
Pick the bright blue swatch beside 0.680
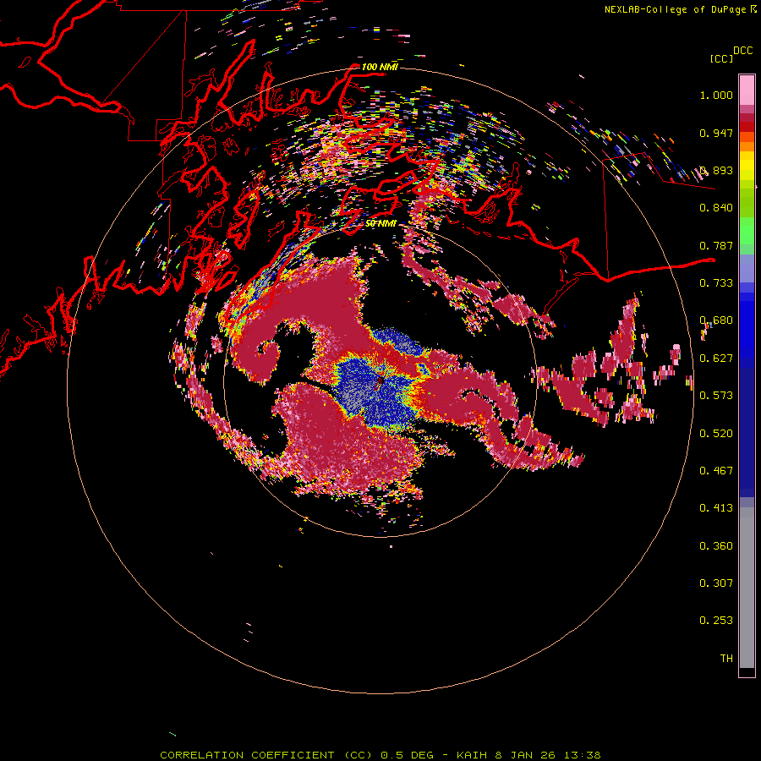[x=747, y=326]
